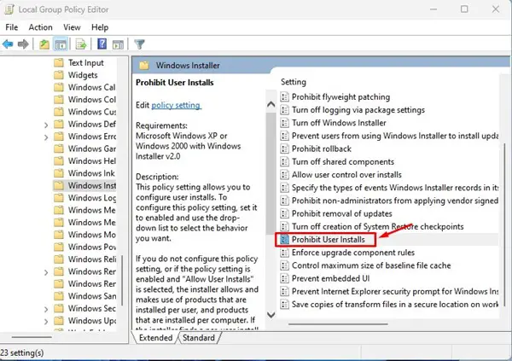Expand the Windows Err tree node
Screen dimensions: 512x361
click(46, 137)
